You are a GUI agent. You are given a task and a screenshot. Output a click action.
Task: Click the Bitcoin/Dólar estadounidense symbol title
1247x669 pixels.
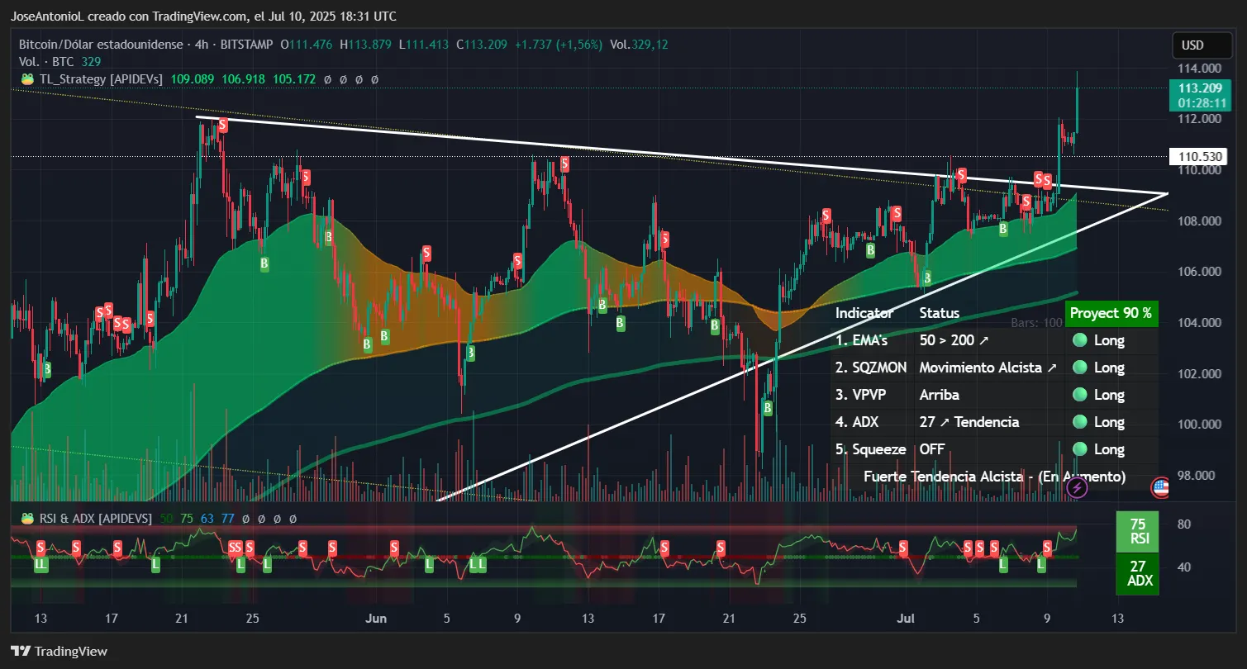pos(101,44)
